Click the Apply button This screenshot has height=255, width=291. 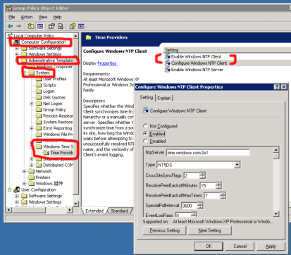pyautogui.click(x=271, y=246)
